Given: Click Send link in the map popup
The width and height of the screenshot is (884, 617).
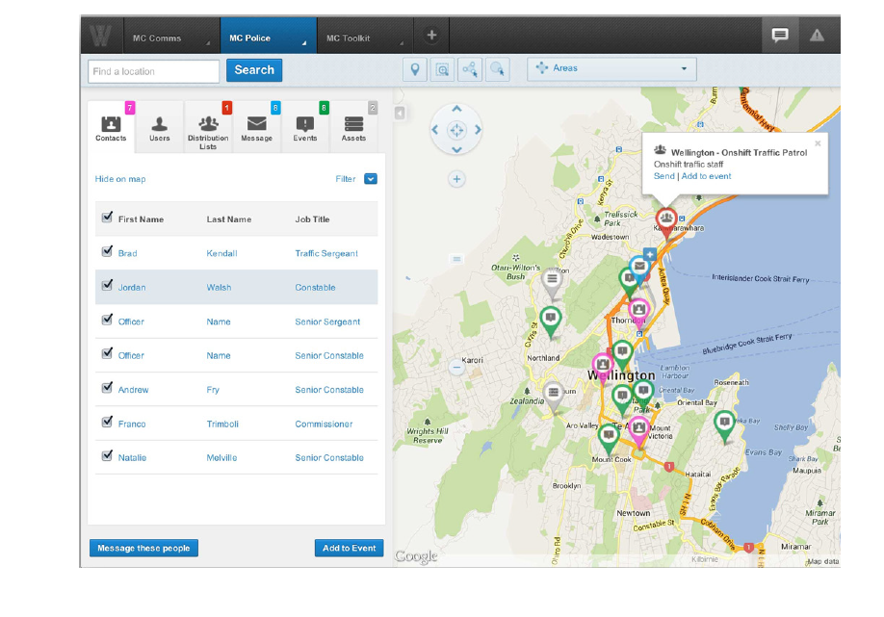Looking at the screenshot, I should [664, 176].
